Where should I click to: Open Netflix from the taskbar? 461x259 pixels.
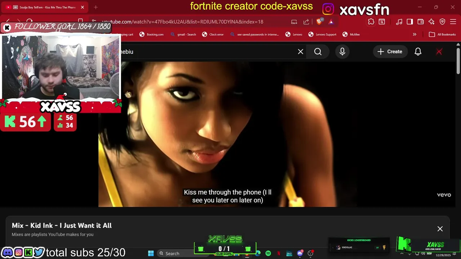pyautogui.click(x=279, y=253)
